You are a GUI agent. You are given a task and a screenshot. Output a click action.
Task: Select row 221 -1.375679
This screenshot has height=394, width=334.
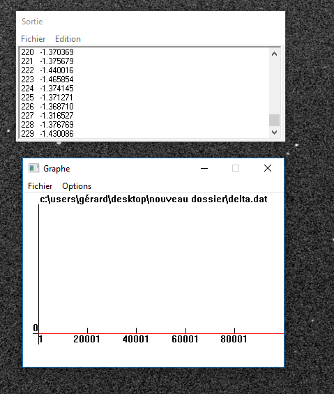point(47,61)
